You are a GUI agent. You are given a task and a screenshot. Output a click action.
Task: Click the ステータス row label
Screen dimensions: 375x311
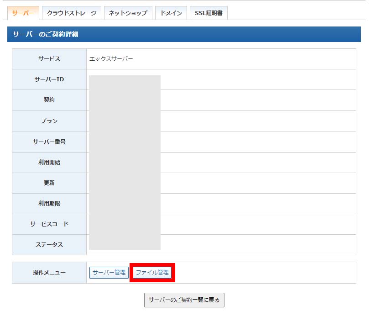[x=49, y=245]
